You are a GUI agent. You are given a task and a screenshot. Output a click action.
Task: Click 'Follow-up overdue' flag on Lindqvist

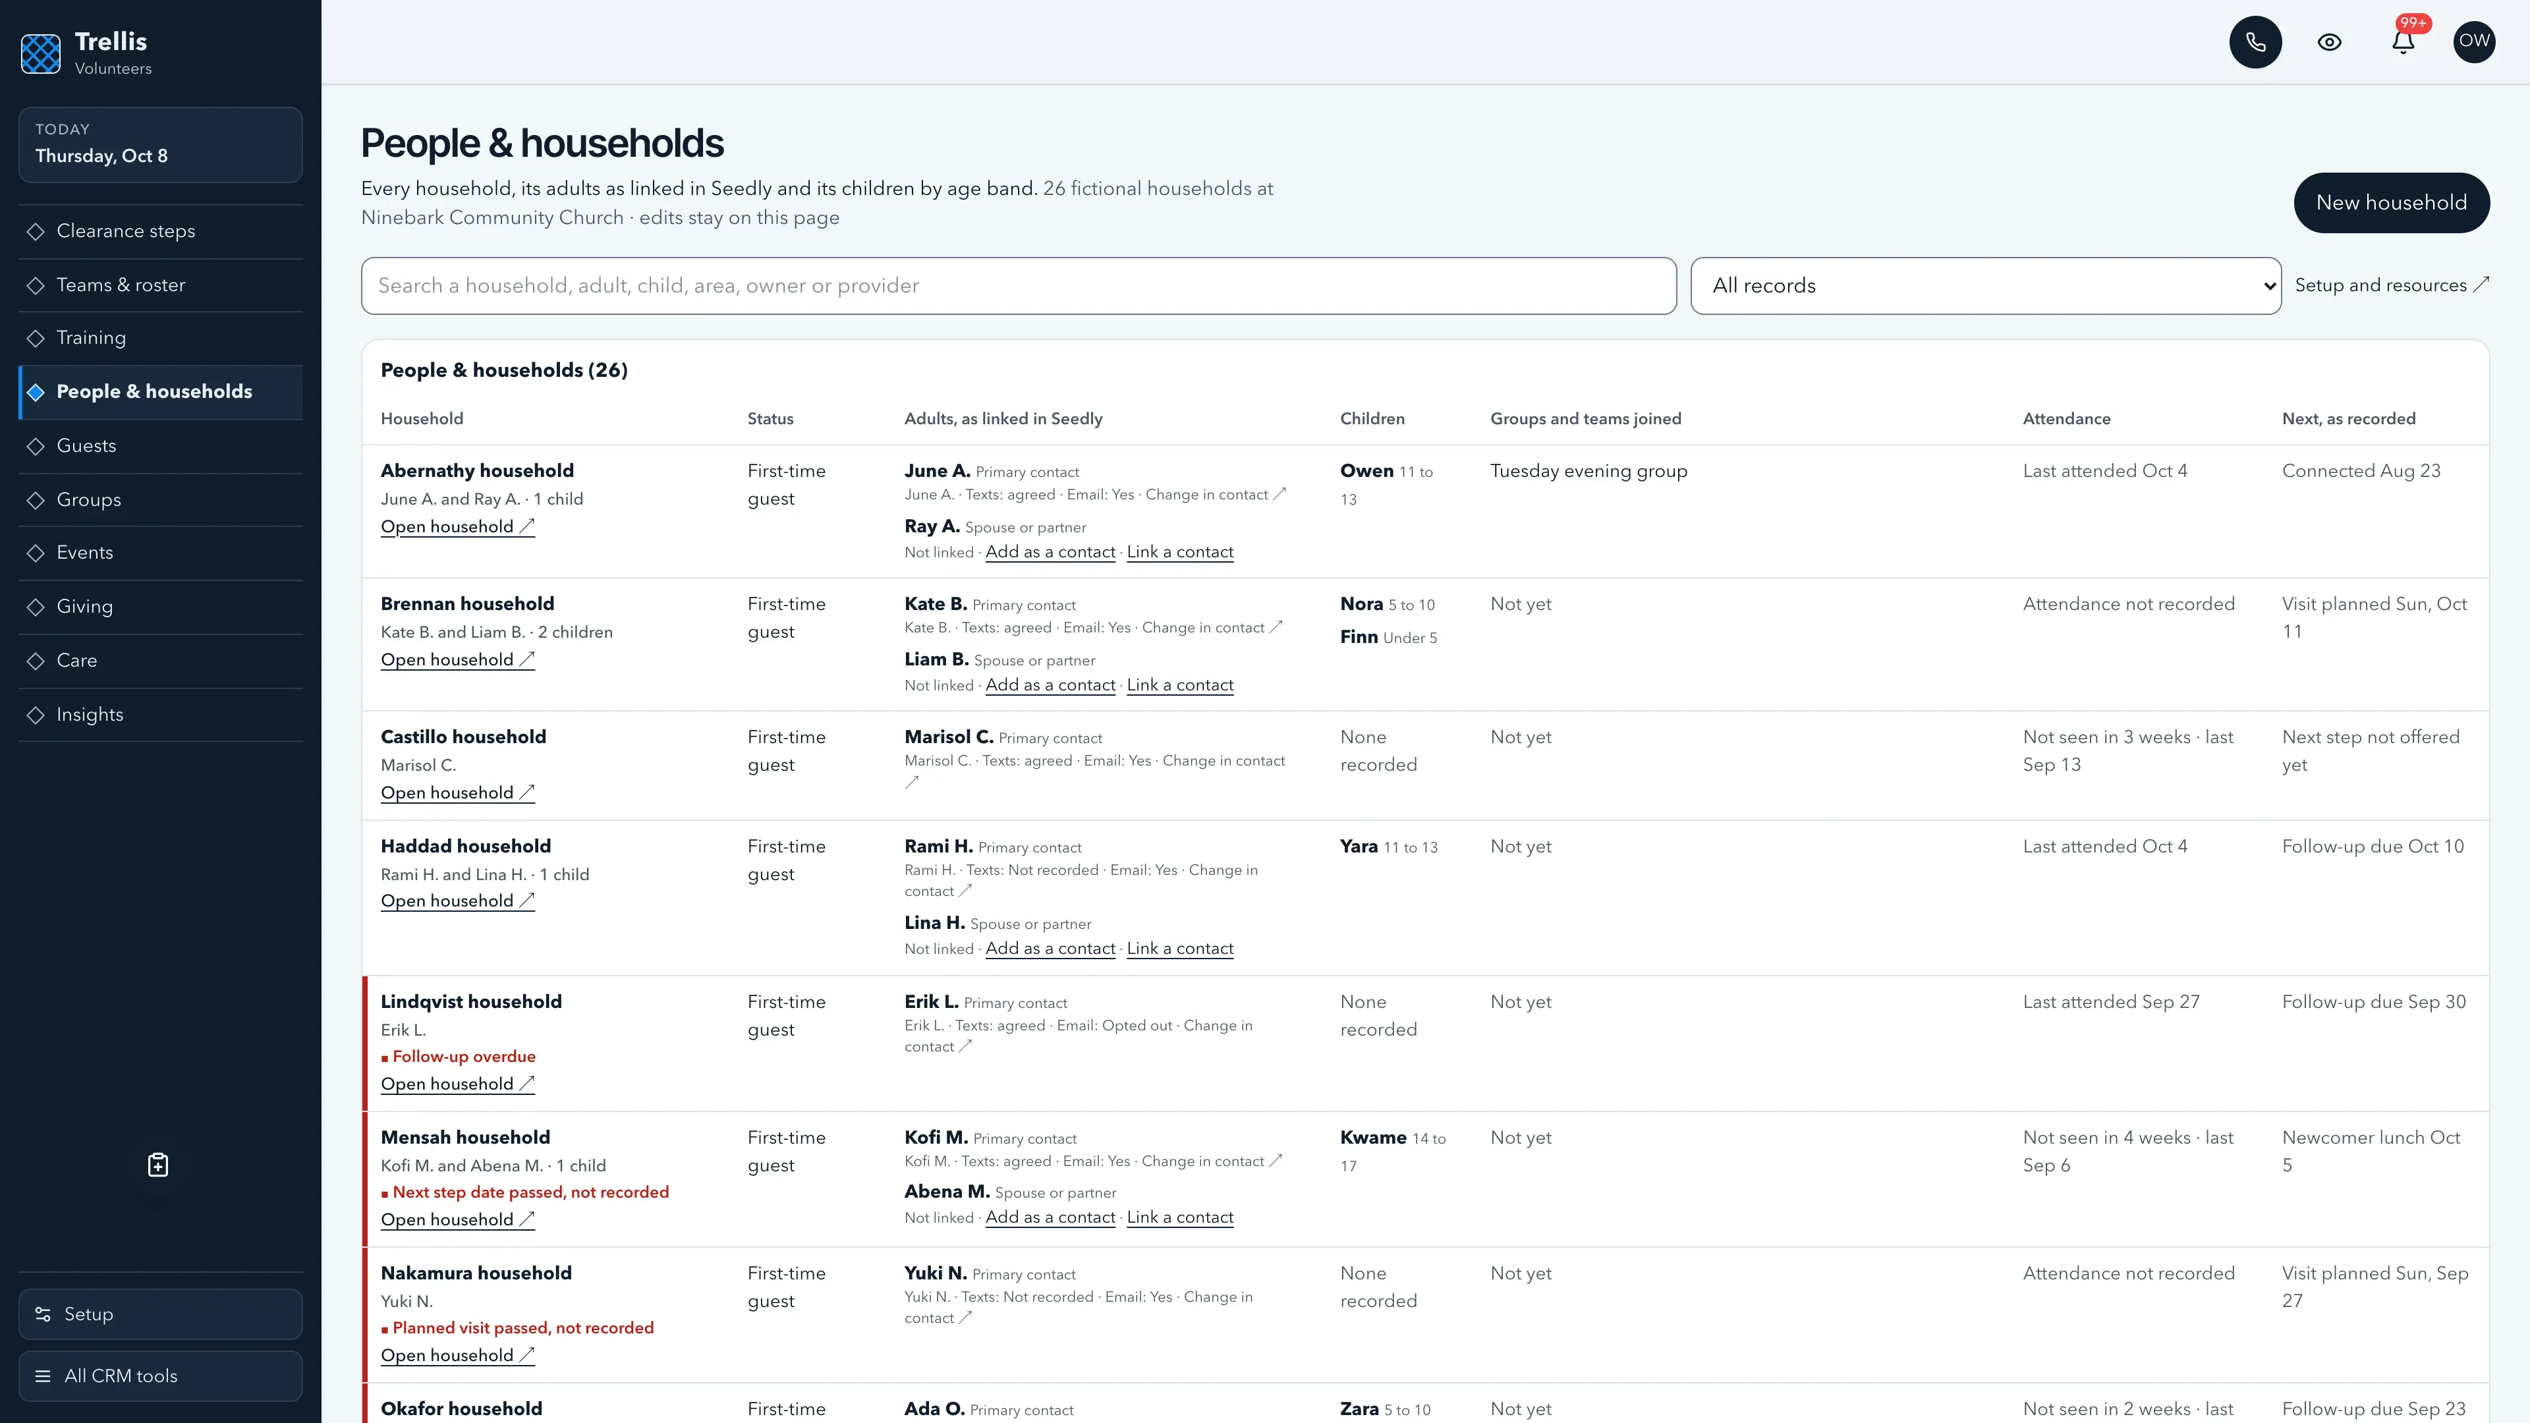(459, 1057)
